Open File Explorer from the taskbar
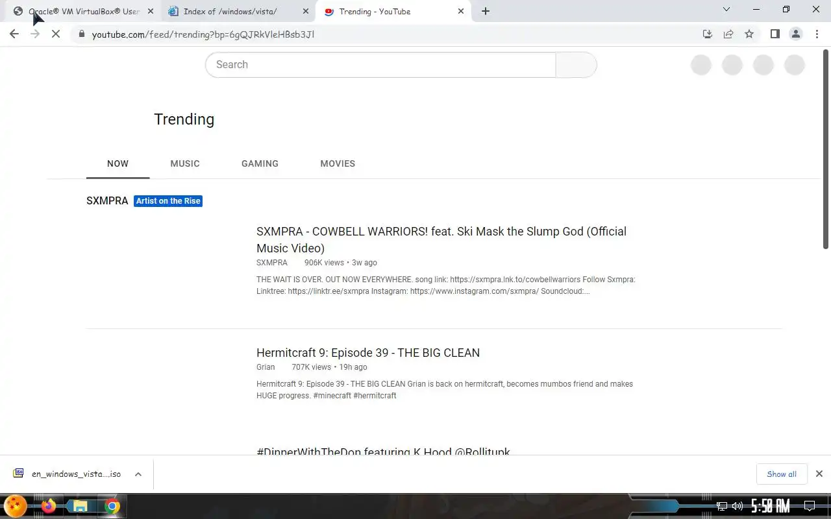 coord(80,506)
